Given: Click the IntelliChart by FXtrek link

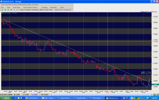Looking at the screenshot, I should pos(149,12).
